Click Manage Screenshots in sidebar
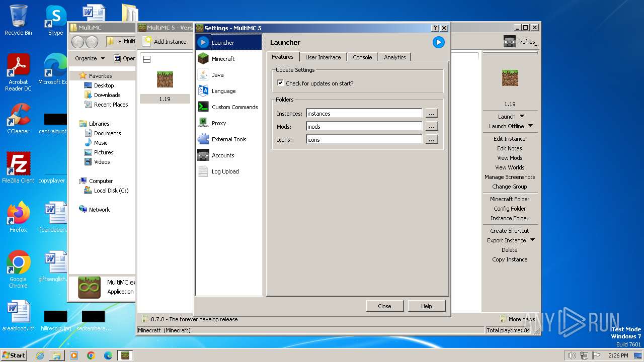 (x=509, y=177)
